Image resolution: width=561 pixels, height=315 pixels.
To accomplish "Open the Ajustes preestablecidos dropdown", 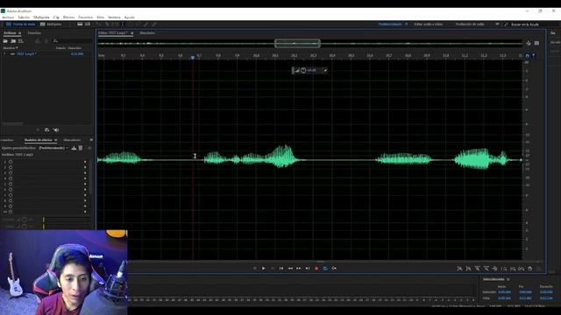I will (53, 148).
